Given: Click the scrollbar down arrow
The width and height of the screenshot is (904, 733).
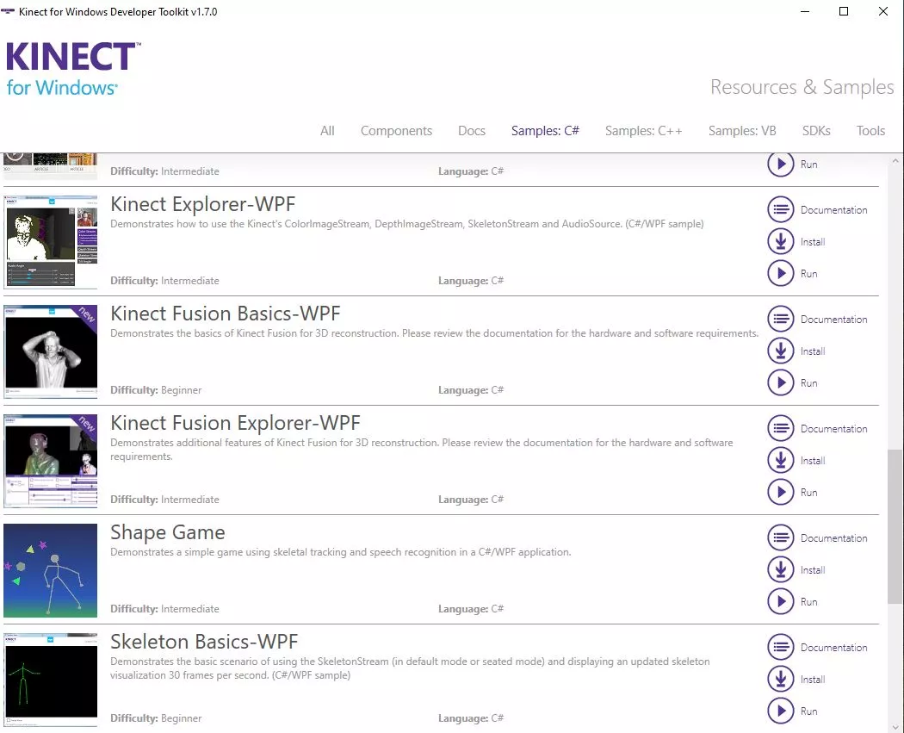Looking at the screenshot, I should click(x=895, y=726).
